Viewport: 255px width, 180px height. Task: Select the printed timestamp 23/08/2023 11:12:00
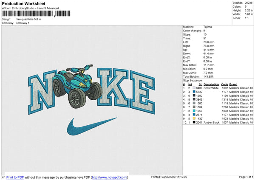(174, 177)
